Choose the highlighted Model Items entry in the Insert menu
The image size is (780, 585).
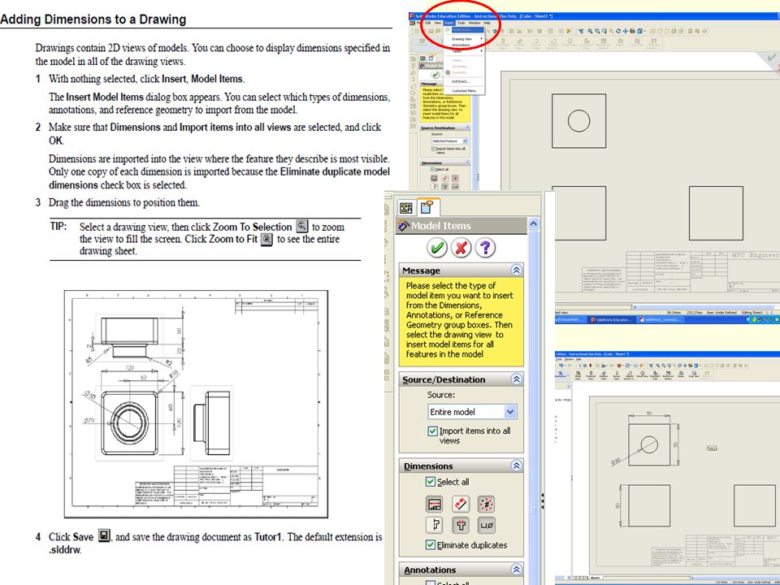coord(465,30)
